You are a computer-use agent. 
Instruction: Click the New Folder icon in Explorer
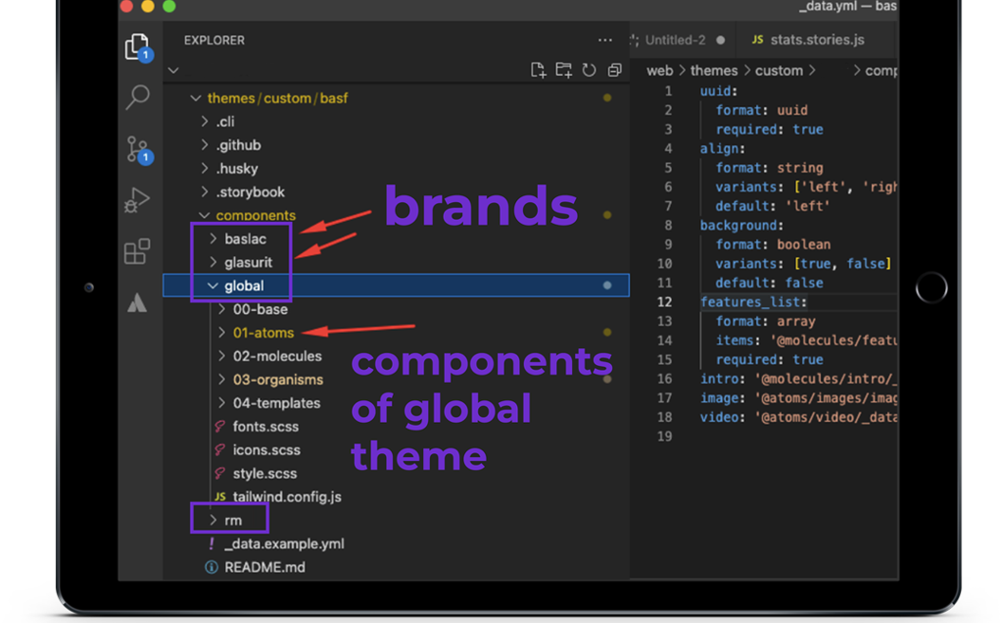564,70
